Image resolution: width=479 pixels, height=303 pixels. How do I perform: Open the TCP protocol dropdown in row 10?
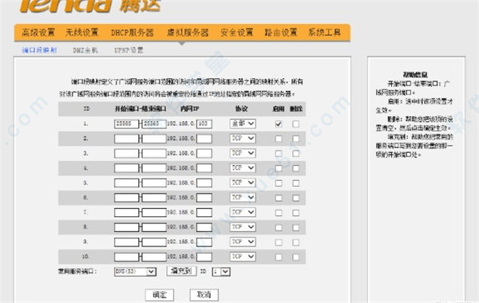[x=243, y=257]
